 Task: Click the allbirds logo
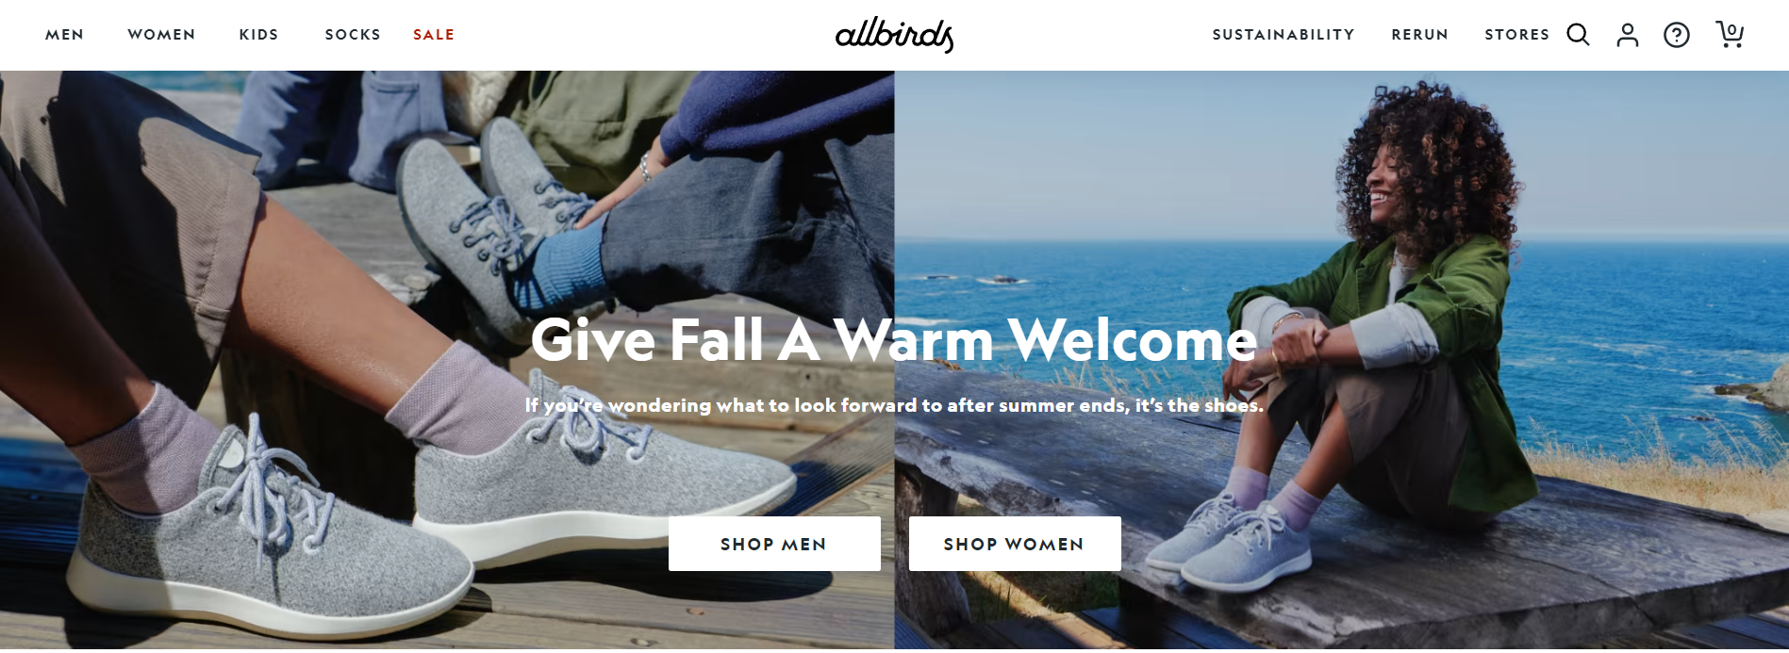[x=894, y=35]
